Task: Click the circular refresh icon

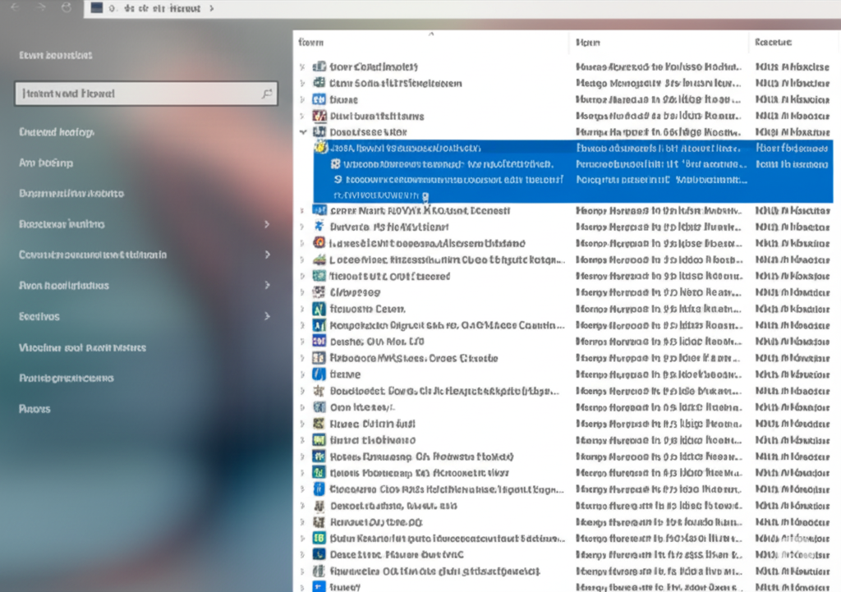Action: [x=67, y=7]
